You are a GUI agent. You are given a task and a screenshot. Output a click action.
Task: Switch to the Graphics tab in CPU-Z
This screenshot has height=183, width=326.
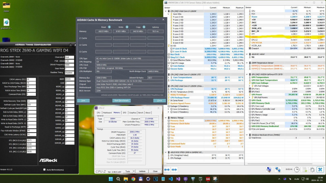132,113
